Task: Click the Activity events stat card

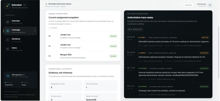Action: [x=66, y=97]
